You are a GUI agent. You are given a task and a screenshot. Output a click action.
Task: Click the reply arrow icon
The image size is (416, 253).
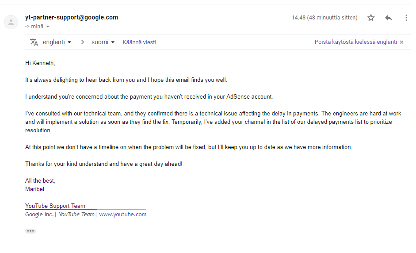[x=389, y=18]
